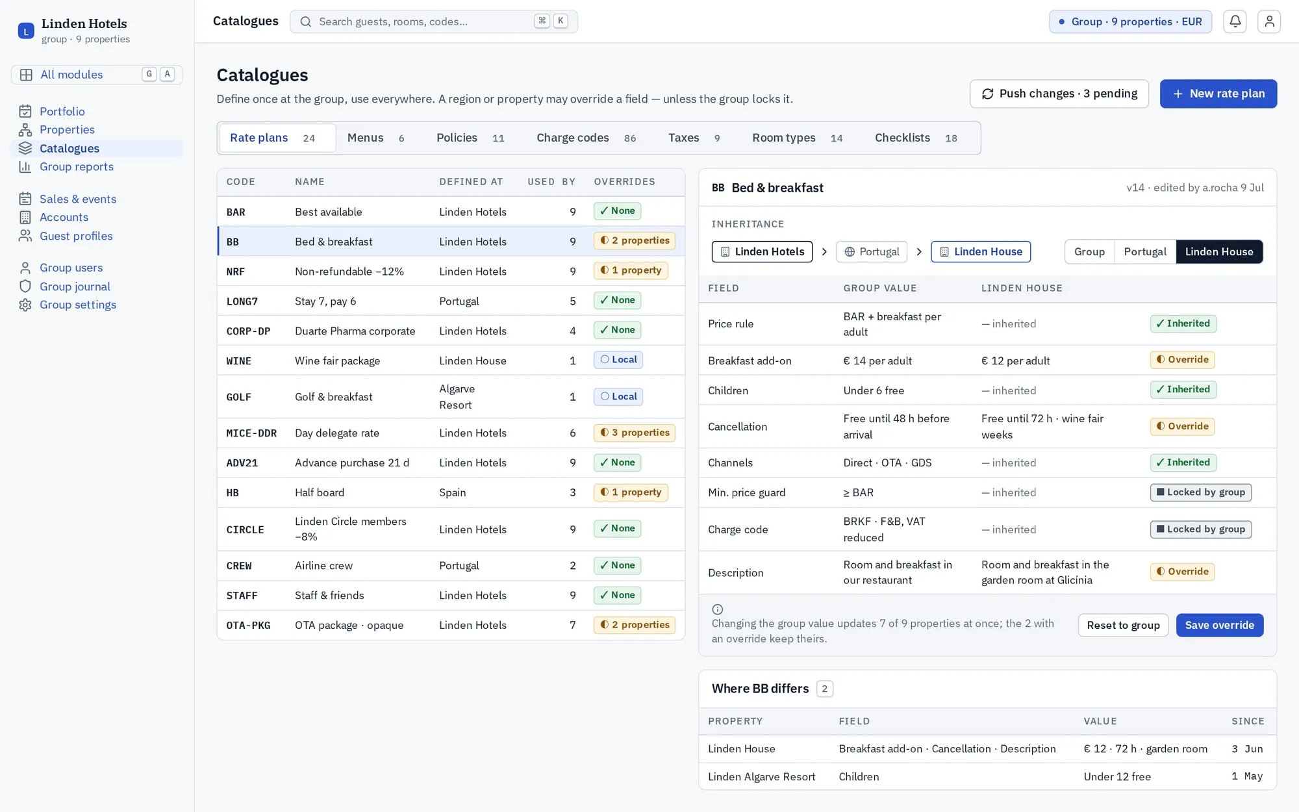The height and width of the screenshot is (812, 1299).
Task: Click the Accounts building icon
Action: pos(25,217)
